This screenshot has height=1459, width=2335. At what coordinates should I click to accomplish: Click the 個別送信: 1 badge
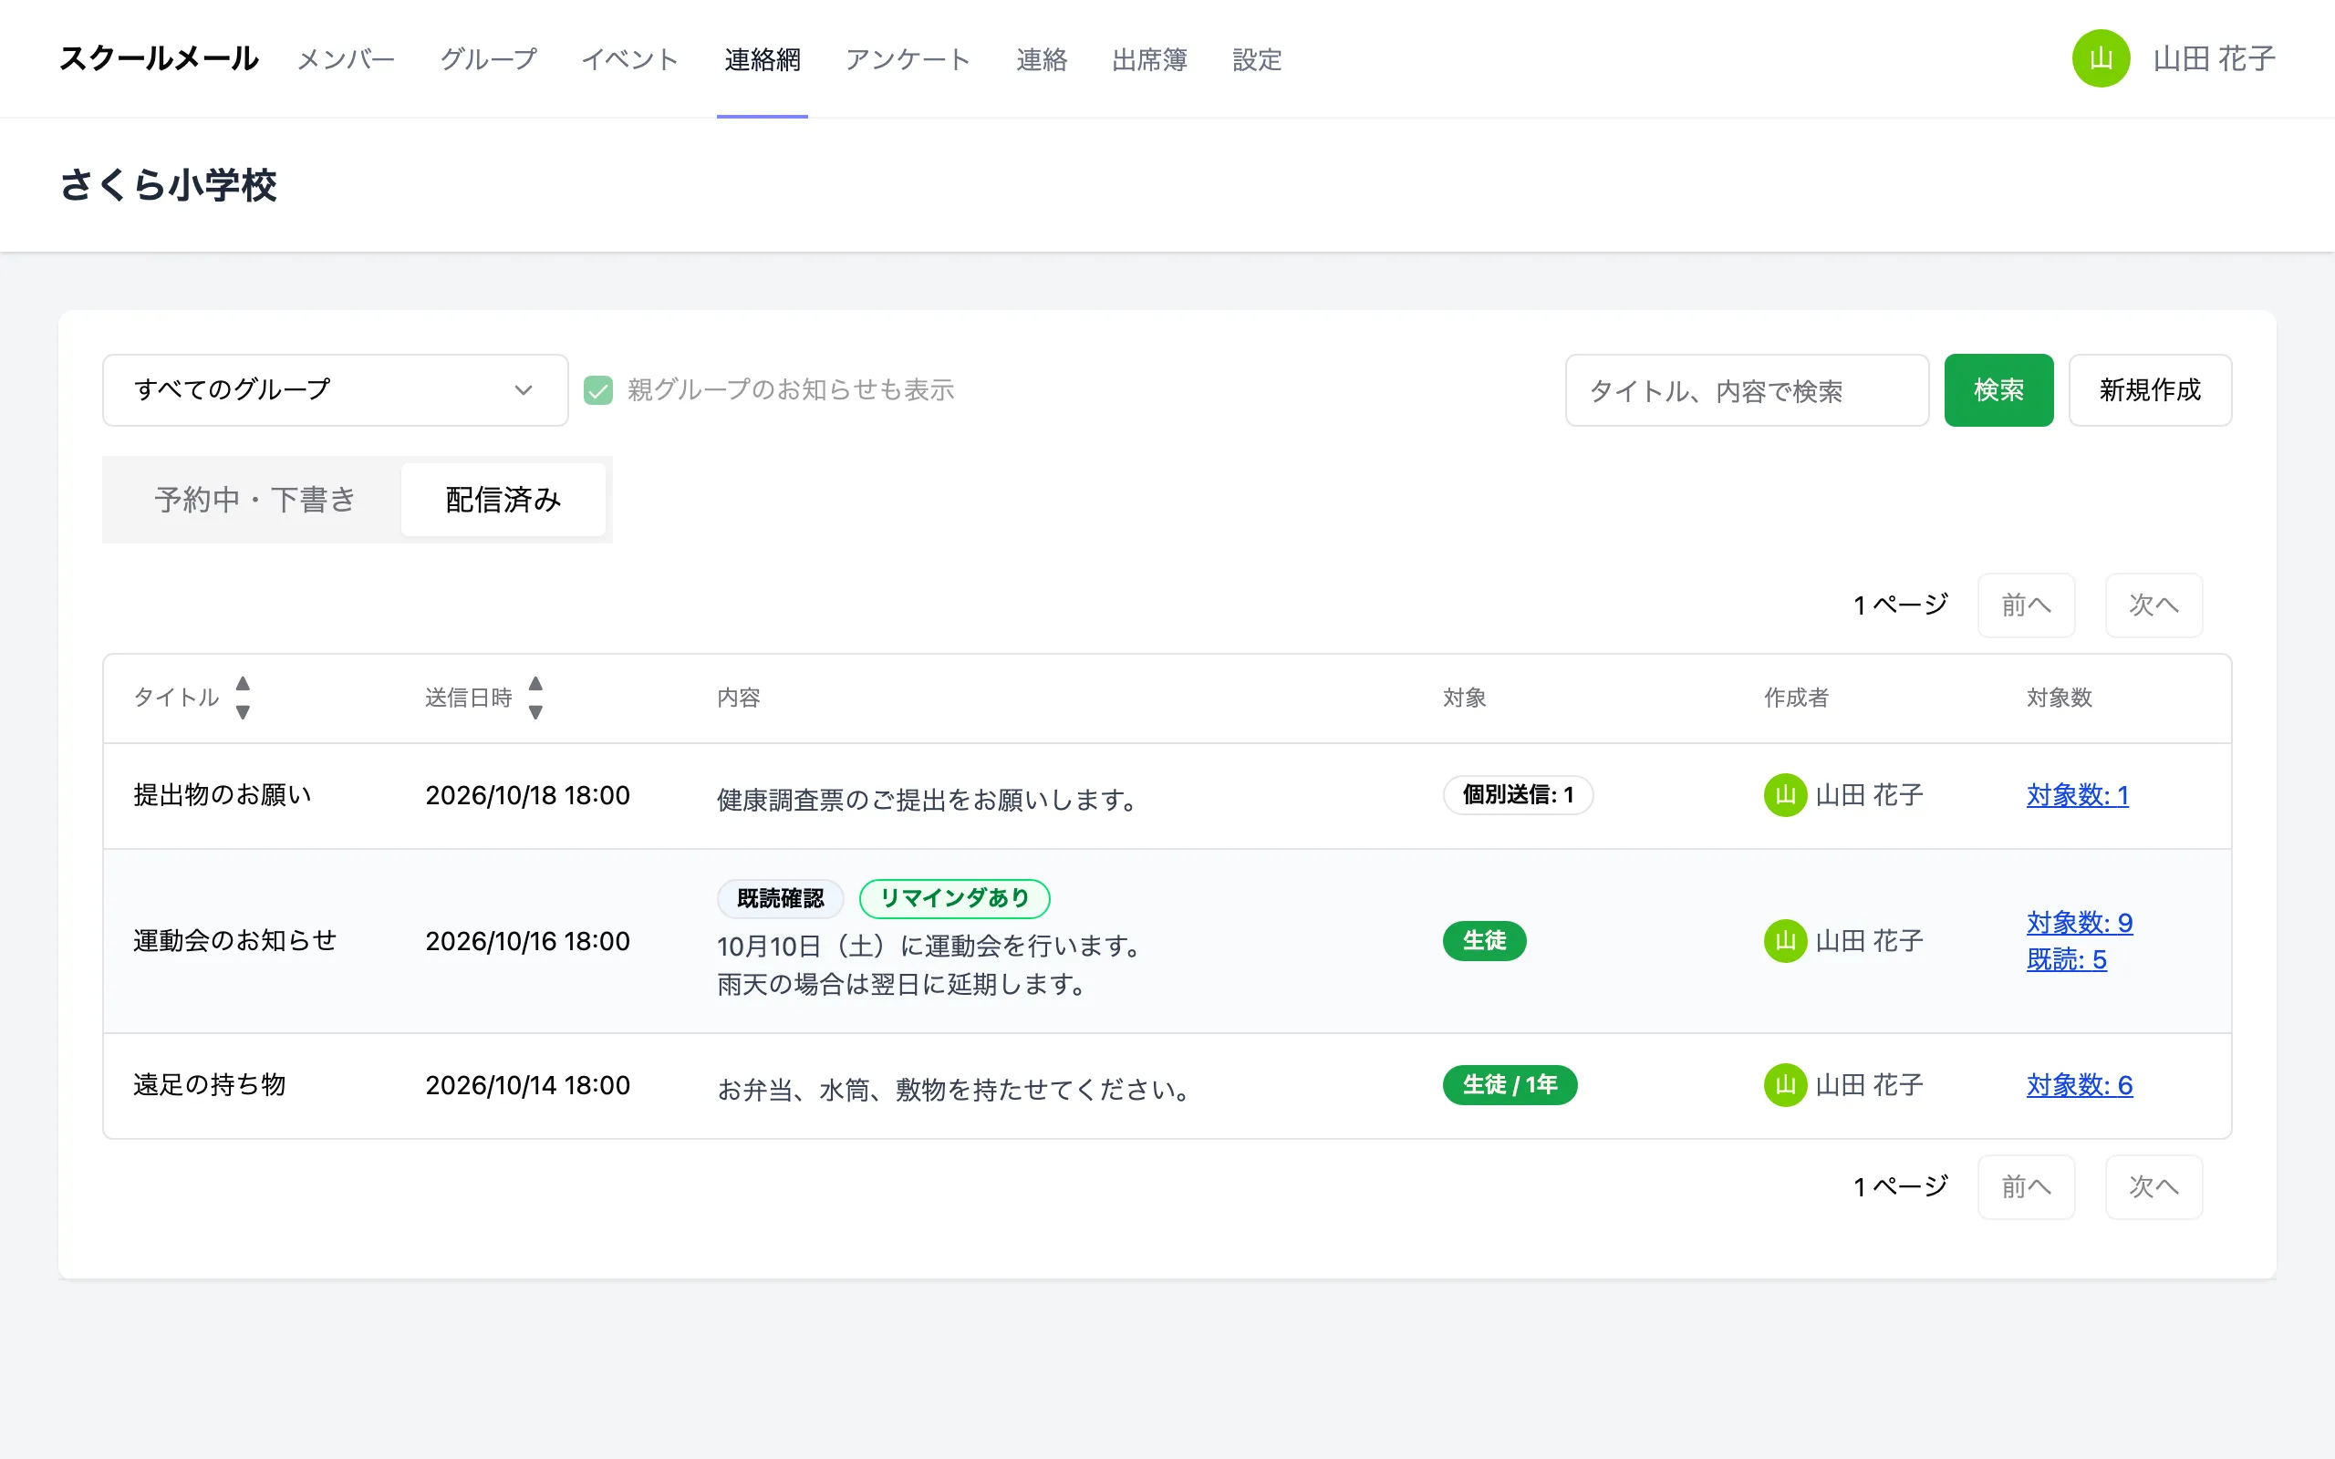[x=1518, y=795]
